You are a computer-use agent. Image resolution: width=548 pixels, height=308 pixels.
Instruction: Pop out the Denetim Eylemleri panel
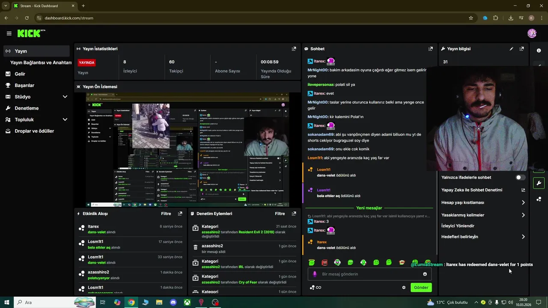click(x=294, y=213)
